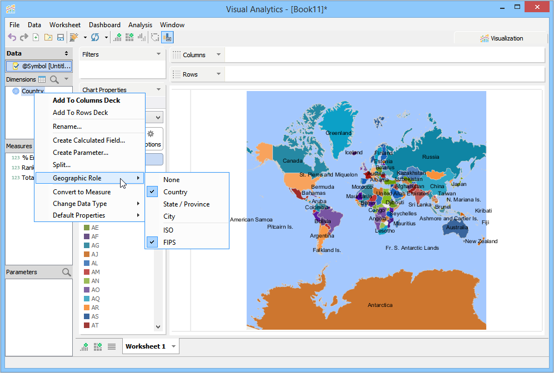Click the table view icon next to Dimensions
This screenshot has width=554, height=373.
coord(42,79)
